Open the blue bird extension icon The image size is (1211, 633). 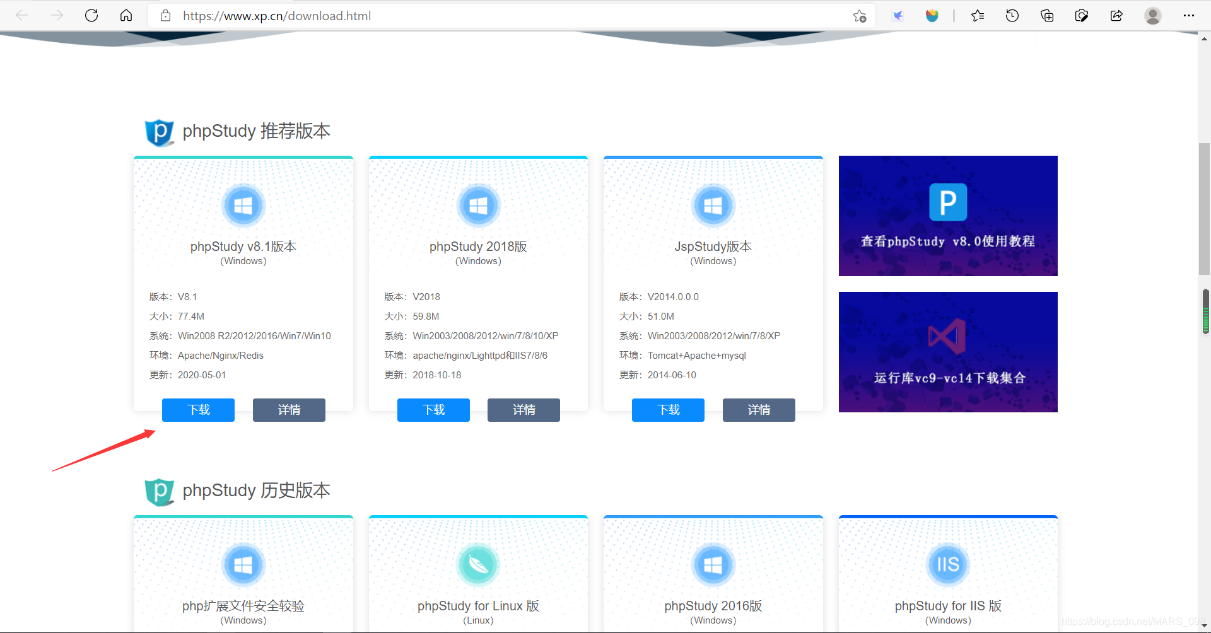898,16
